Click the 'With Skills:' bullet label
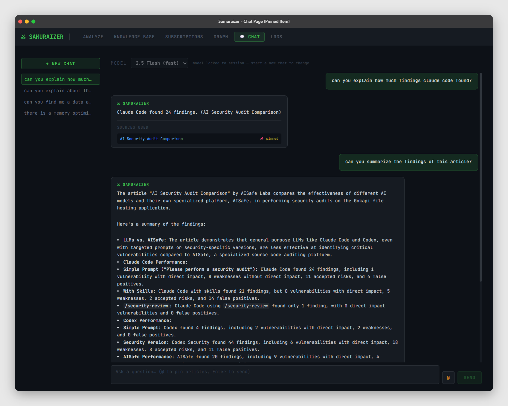This screenshot has height=406, width=508. 139,291
